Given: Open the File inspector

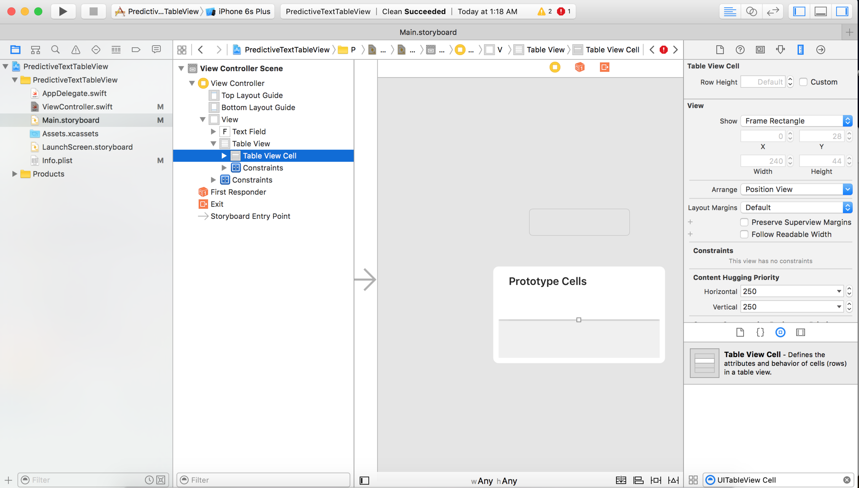Looking at the screenshot, I should coord(720,50).
